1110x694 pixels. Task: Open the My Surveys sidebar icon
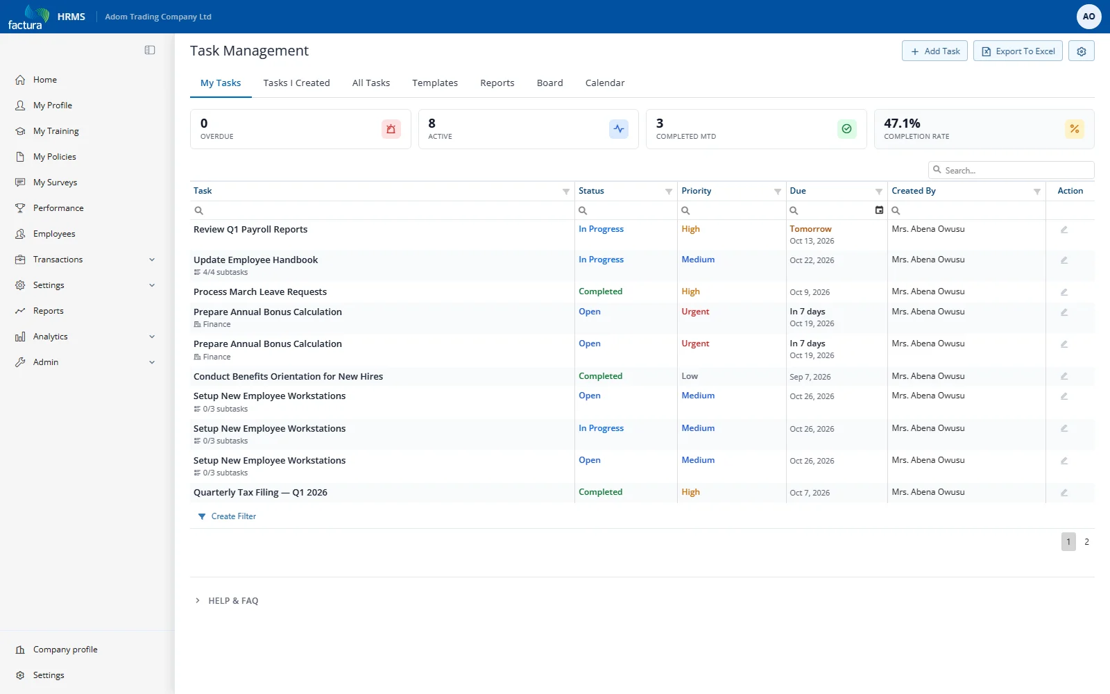[x=20, y=183]
